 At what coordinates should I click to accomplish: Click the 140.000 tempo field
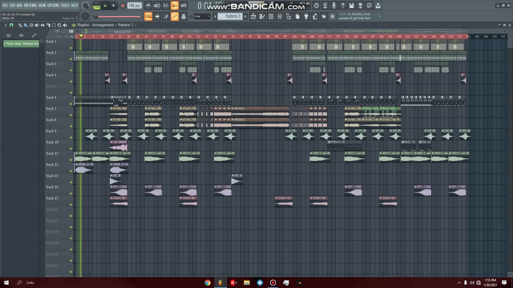tap(134, 6)
